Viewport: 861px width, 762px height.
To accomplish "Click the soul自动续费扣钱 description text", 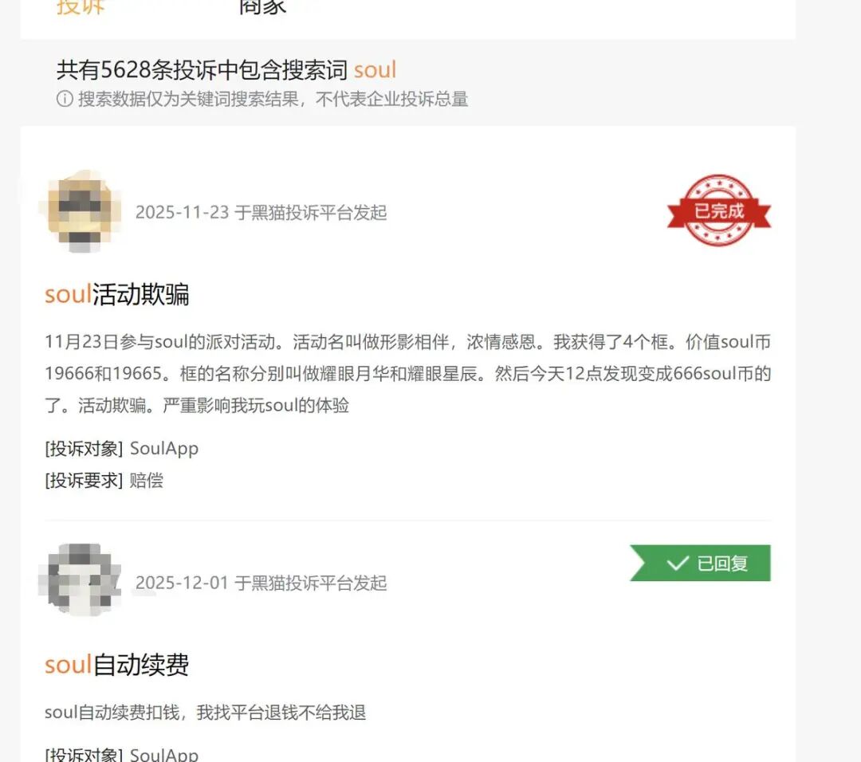I will point(206,712).
